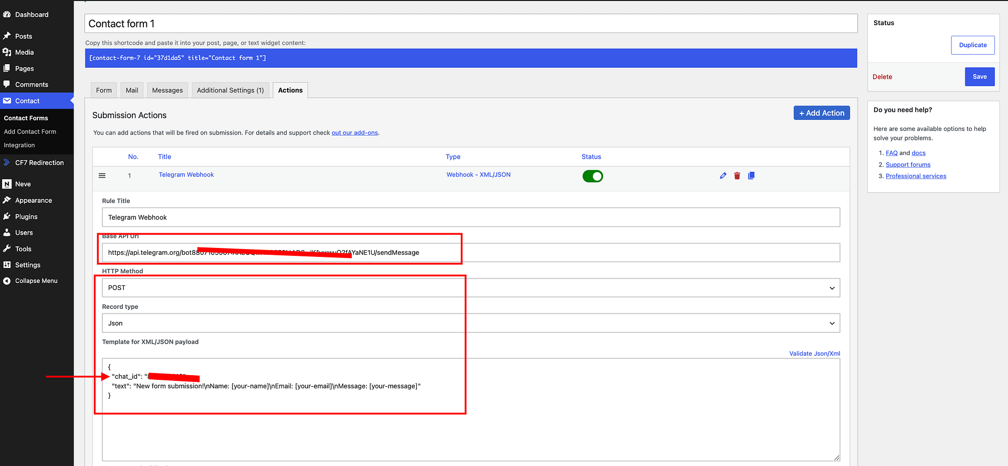Switch to the Messages tab
This screenshot has height=466, width=1008.
[167, 90]
